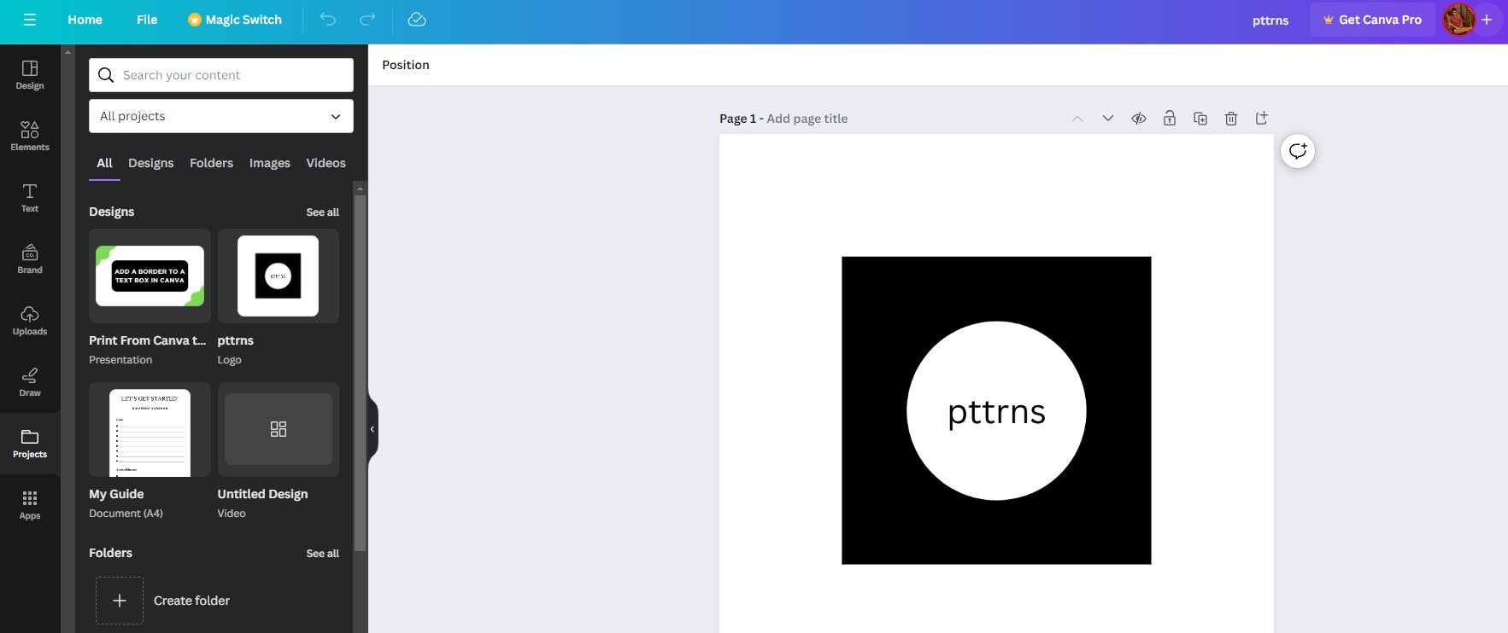Screen dimensions: 1508x633
Task: Select the Draw tool
Action: 30,382
